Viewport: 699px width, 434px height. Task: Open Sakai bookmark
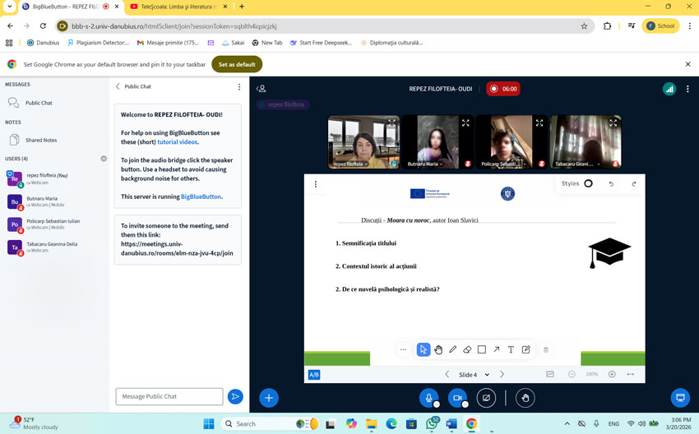pos(234,43)
